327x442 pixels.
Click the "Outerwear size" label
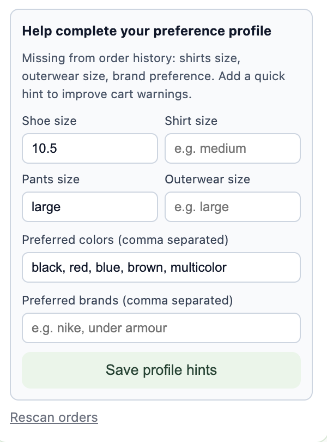coord(208,179)
